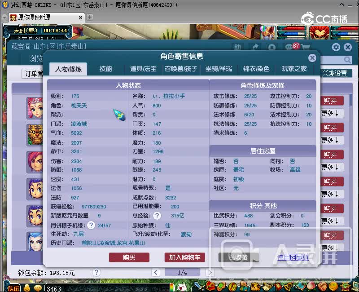This screenshot has width=359, height=292.
Task: Open the 召唤兽/孩子 tab
Action: point(180,69)
